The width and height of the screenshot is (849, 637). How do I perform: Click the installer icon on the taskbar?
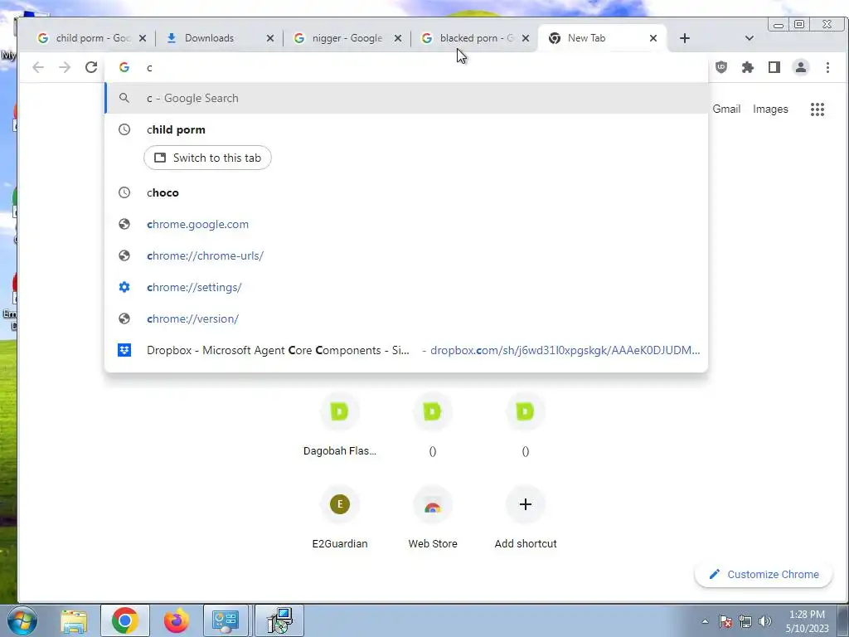point(279,620)
